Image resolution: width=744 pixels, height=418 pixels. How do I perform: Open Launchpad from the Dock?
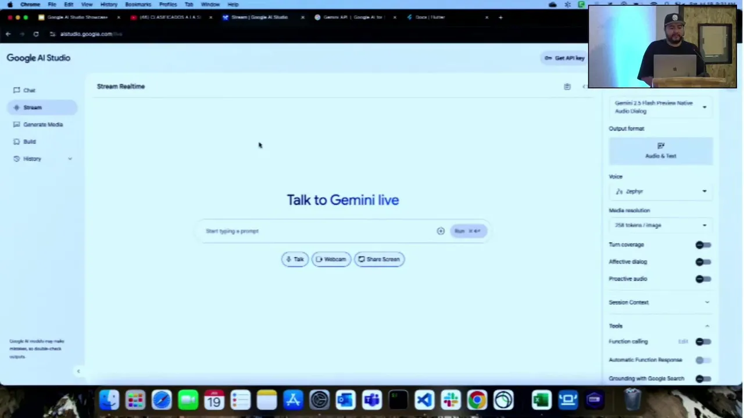135,400
